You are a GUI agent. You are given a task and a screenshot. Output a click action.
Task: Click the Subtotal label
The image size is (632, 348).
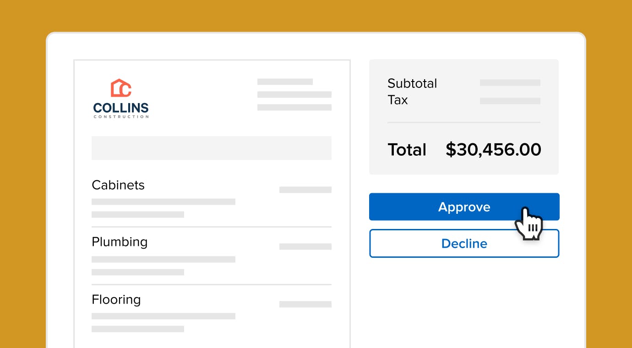click(x=412, y=83)
